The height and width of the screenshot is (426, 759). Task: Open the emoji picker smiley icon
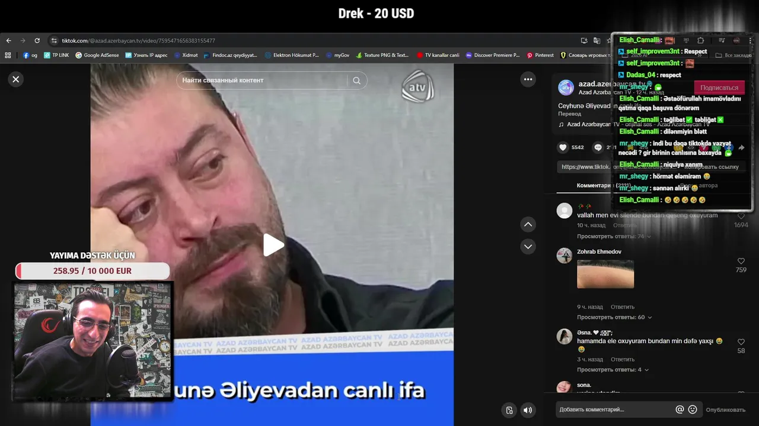point(693,409)
